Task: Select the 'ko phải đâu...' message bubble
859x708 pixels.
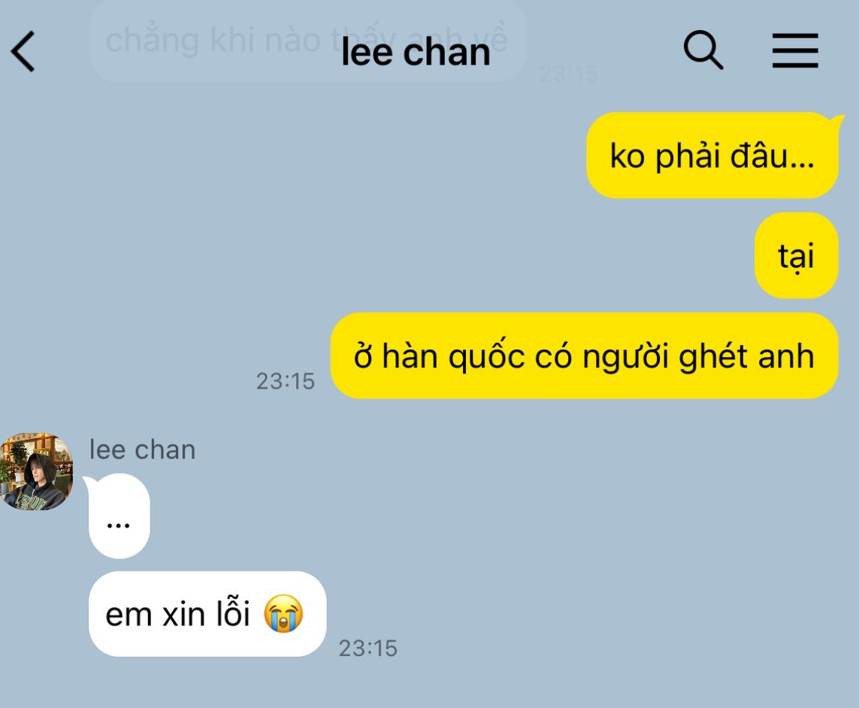Action: [x=712, y=155]
